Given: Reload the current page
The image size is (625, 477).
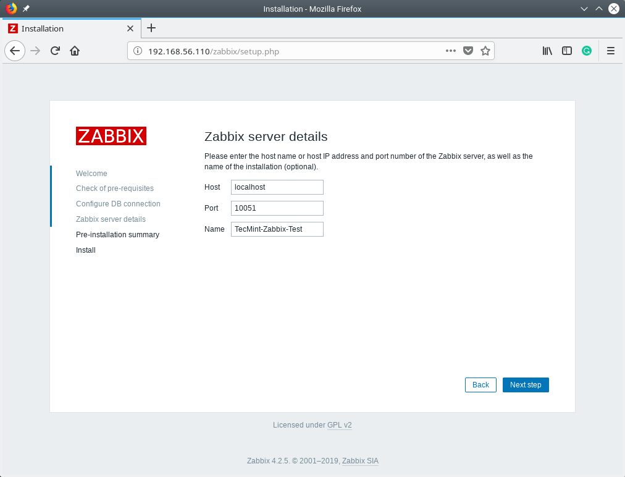Looking at the screenshot, I should point(55,51).
